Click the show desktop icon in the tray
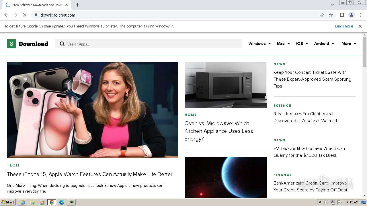Image resolution: width=367 pixels, height=206 pixels. [x=364, y=202]
